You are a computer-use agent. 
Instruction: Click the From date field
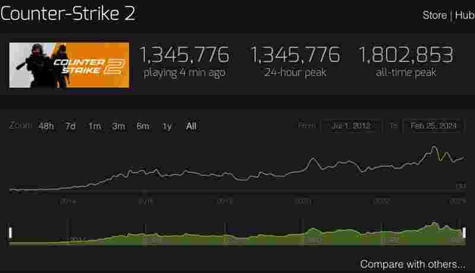[351, 126]
